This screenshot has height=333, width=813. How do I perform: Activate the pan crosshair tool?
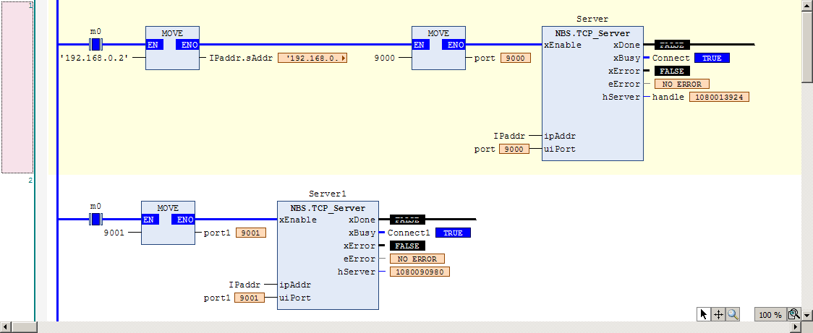click(x=718, y=313)
